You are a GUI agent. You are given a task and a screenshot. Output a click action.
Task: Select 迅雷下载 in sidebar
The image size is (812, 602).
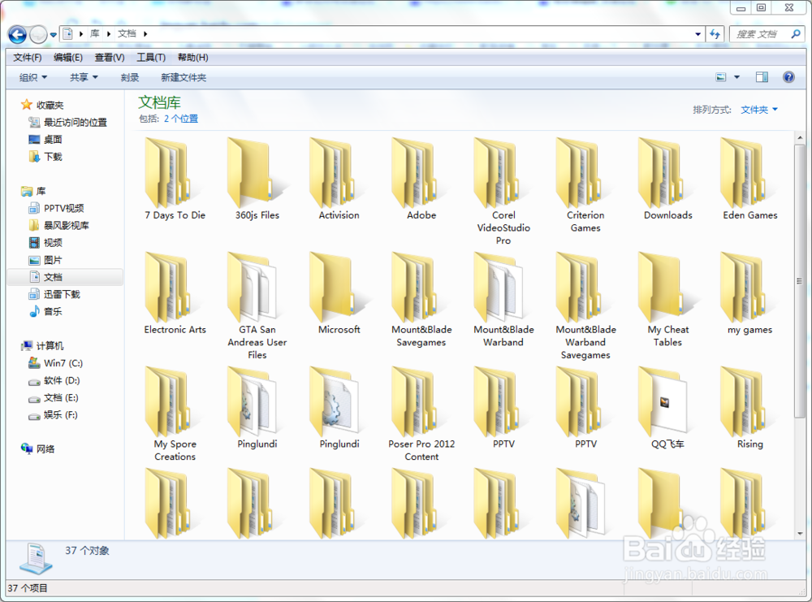[x=54, y=294]
